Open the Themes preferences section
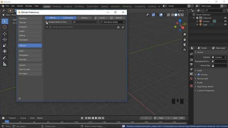228x128 pixels. (x=30, y=23)
